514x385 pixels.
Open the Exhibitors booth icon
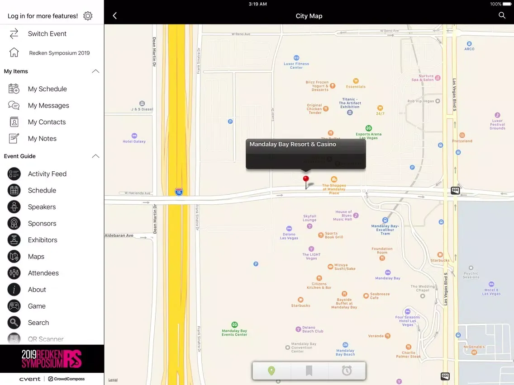pos(14,240)
